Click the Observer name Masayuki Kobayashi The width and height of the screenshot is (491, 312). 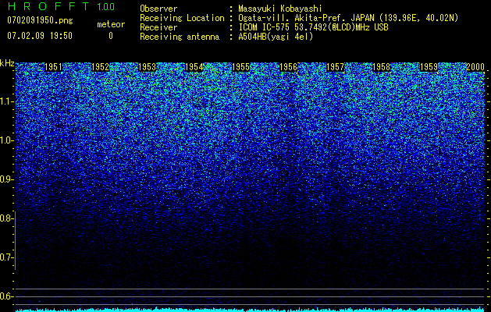[x=280, y=9]
